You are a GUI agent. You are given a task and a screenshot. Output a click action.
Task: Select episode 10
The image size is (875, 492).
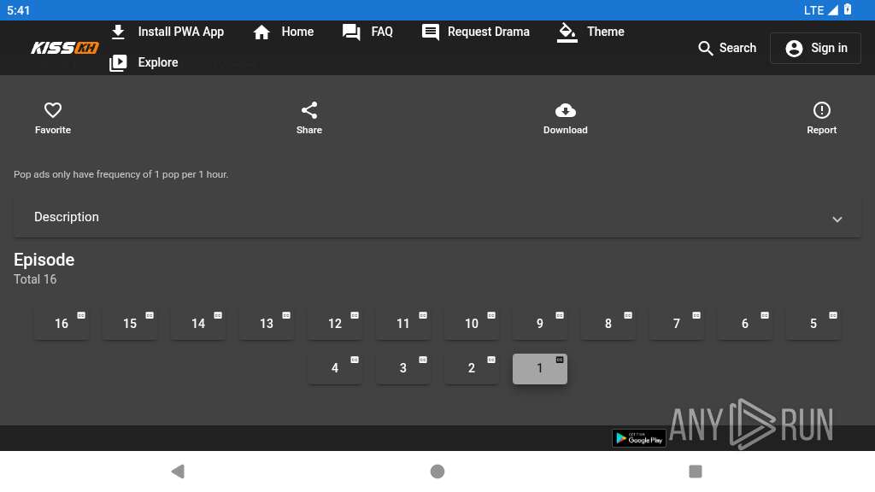(472, 324)
